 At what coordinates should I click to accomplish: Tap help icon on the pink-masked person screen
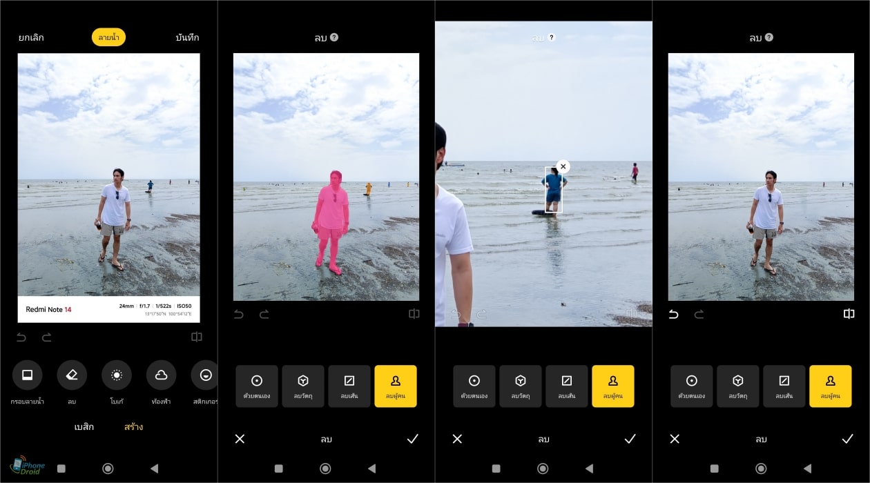(334, 37)
